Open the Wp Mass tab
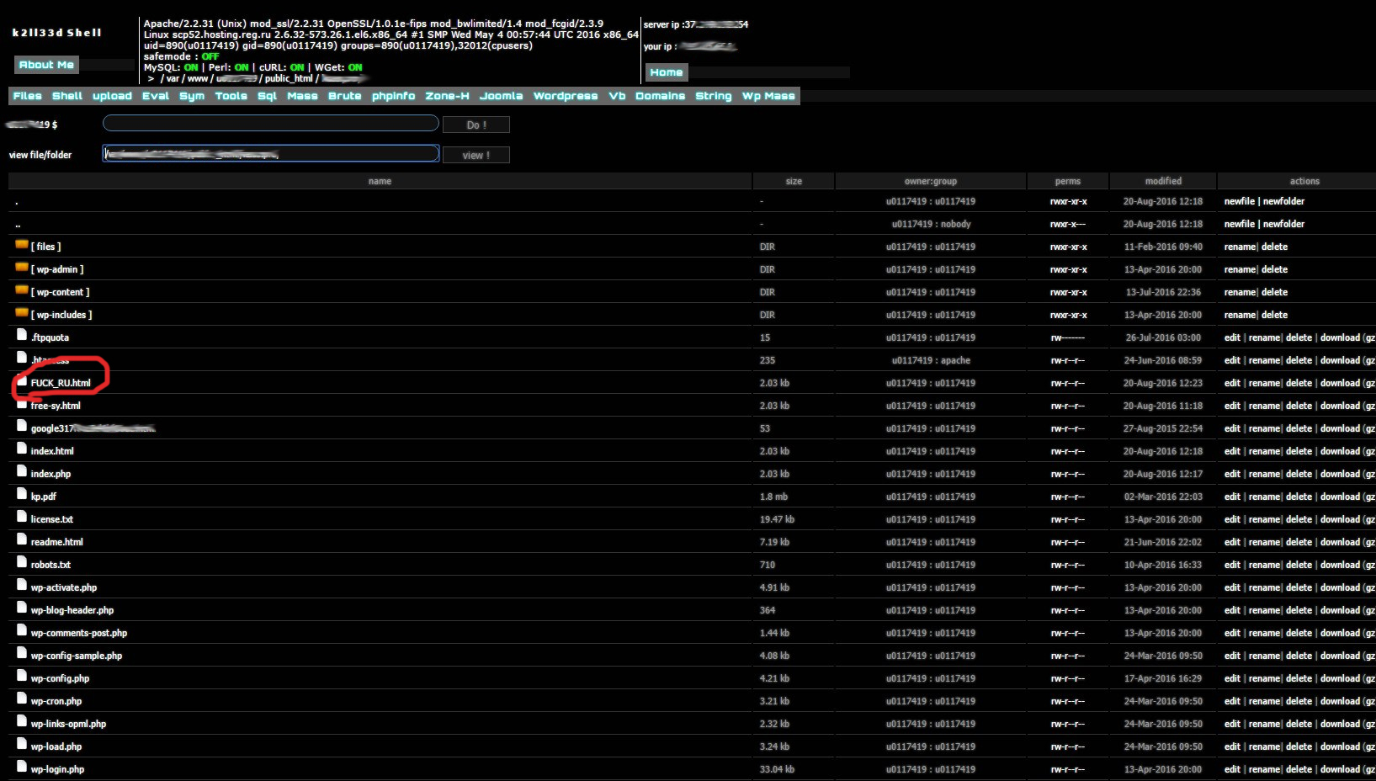 [x=768, y=96]
